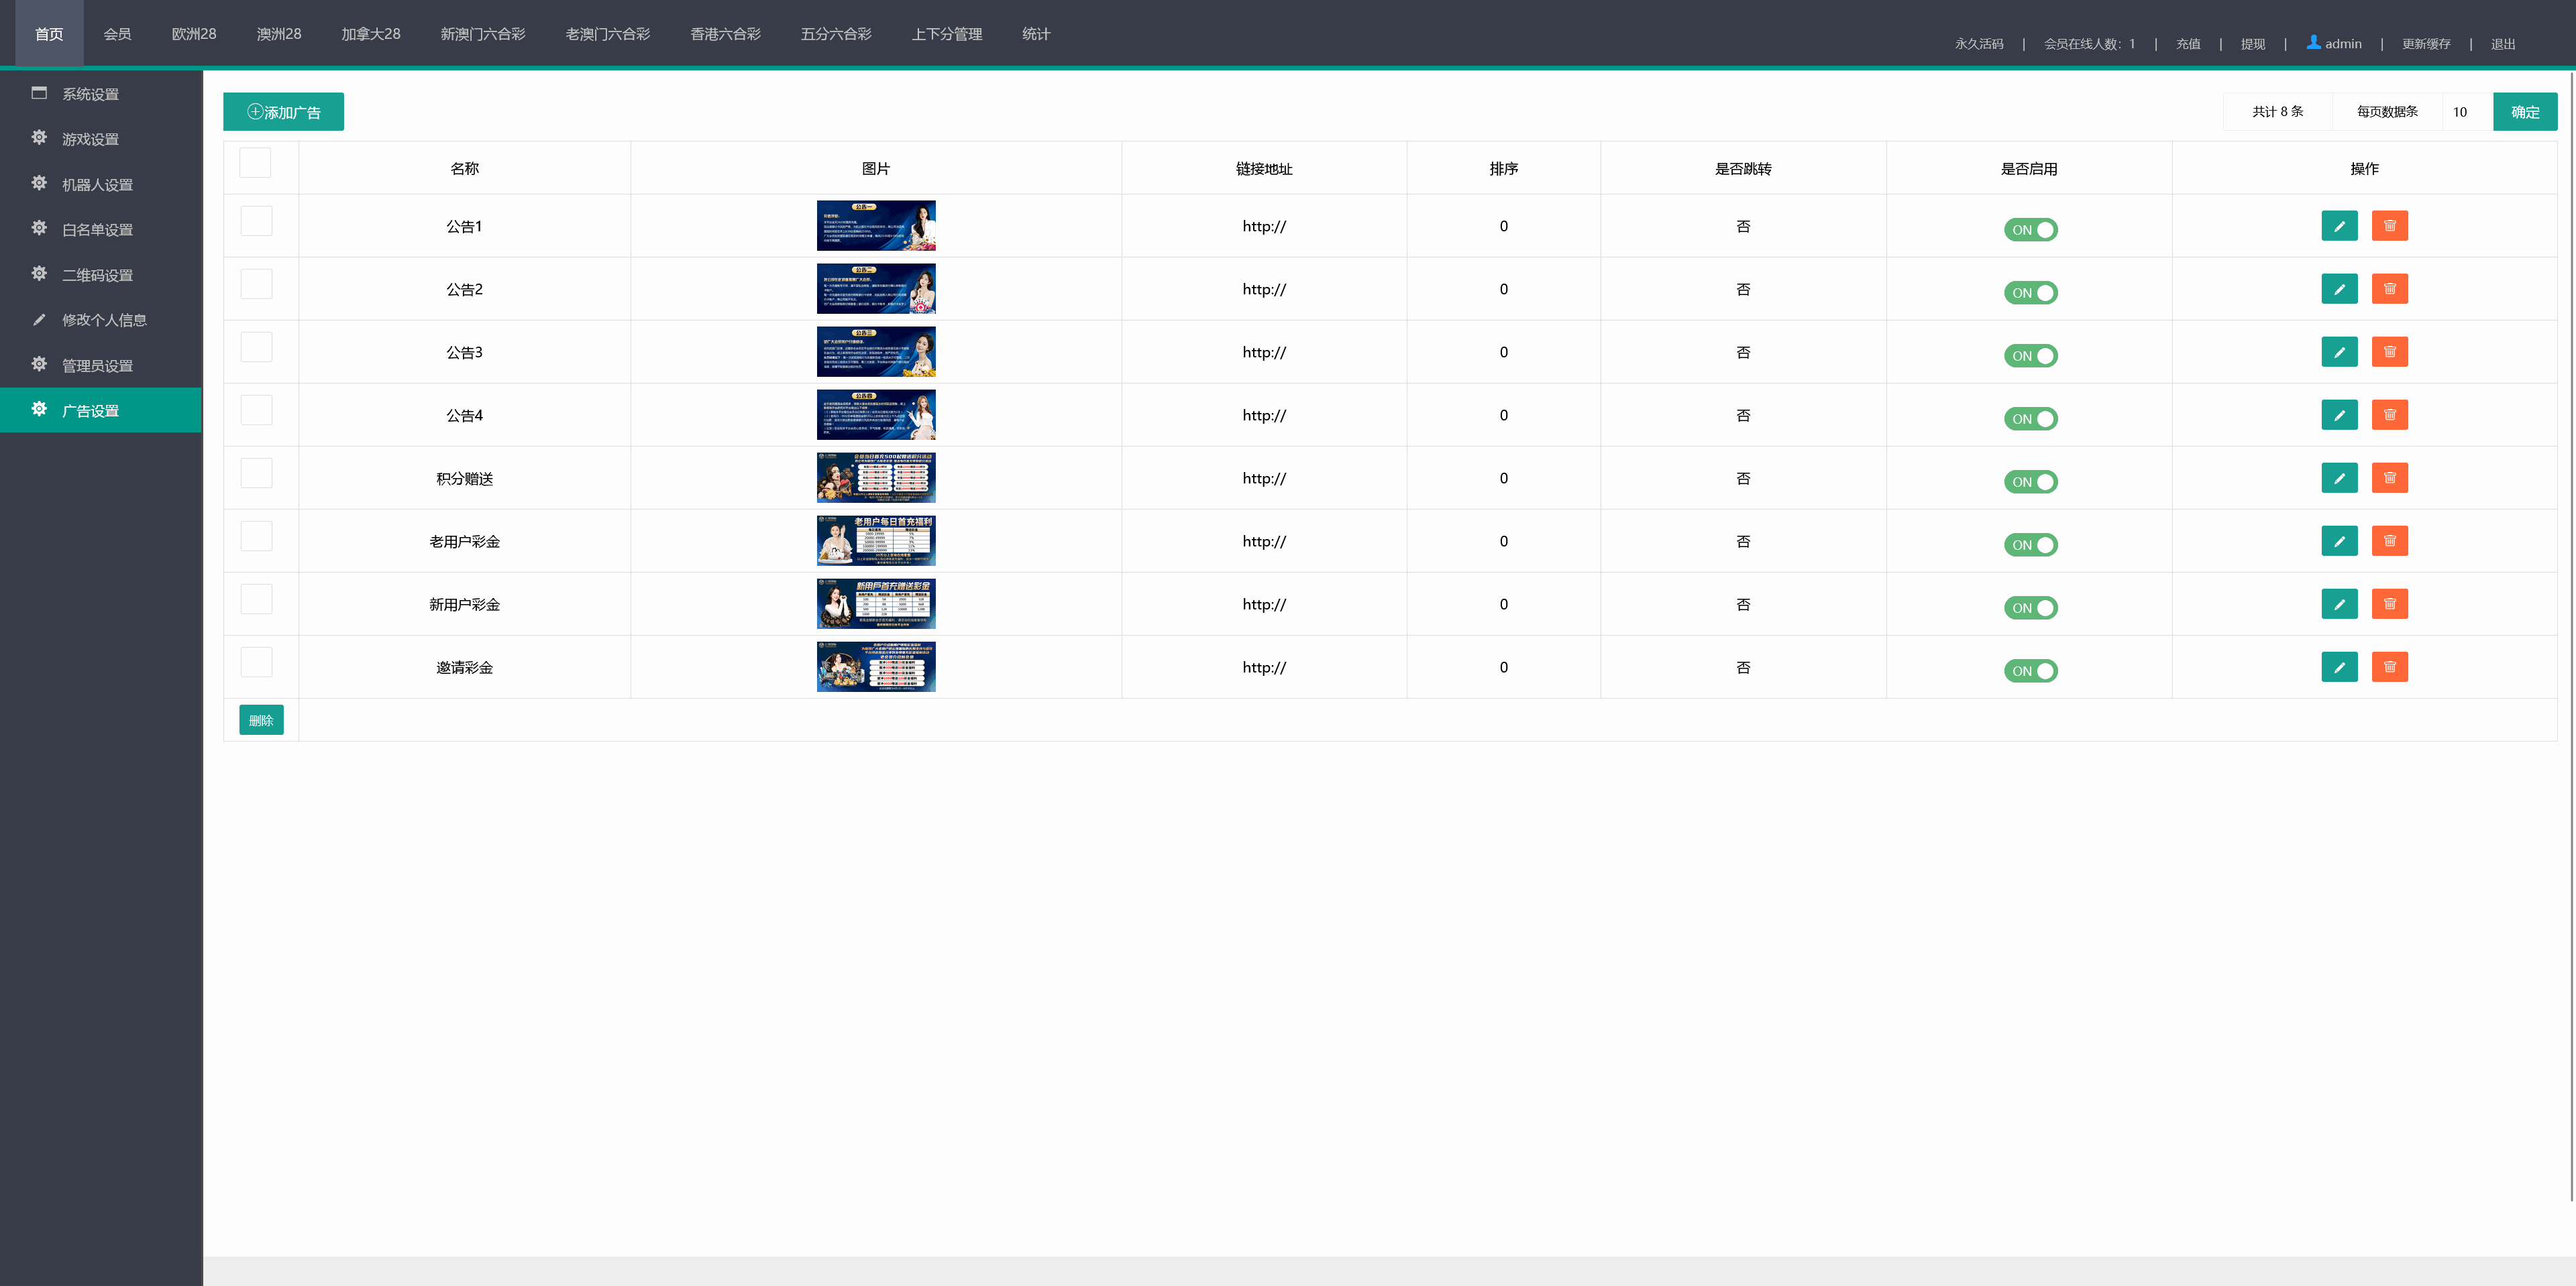Open 系统设置 in the sidebar
Screen dimensions: 2576x1286
(90, 94)
